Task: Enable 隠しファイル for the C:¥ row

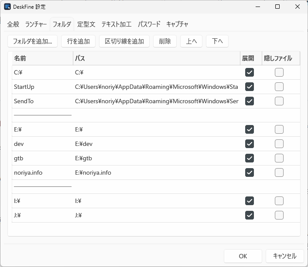Action: (x=279, y=72)
